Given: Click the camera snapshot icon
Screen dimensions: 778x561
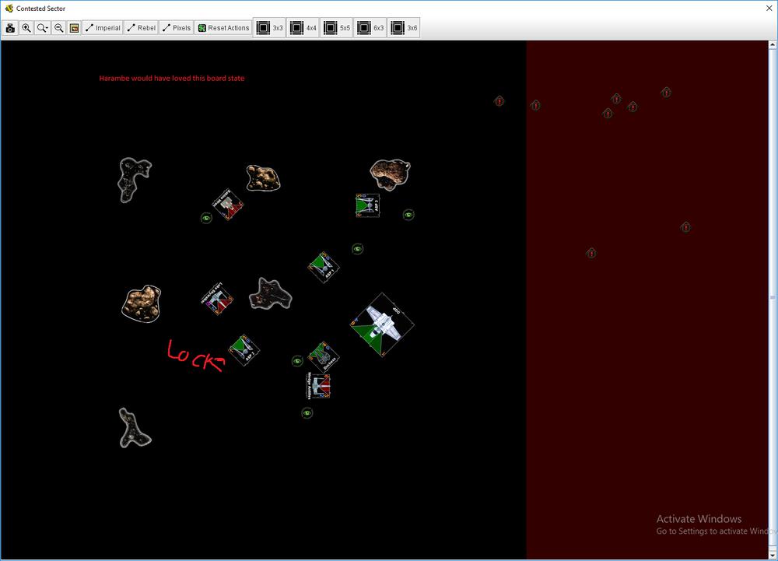Looking at the screenshot, I should 10,28.
